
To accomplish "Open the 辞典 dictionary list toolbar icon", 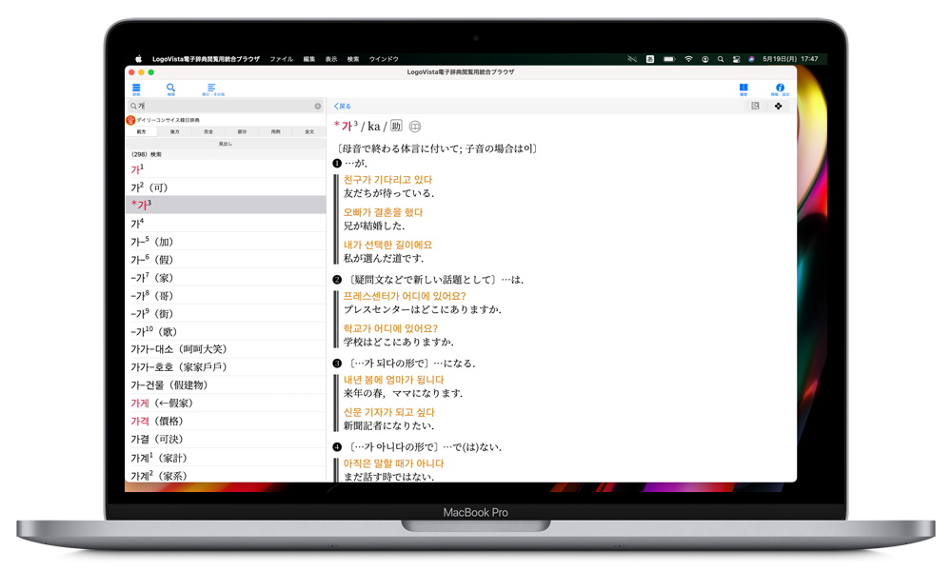I will coord(136,89).
